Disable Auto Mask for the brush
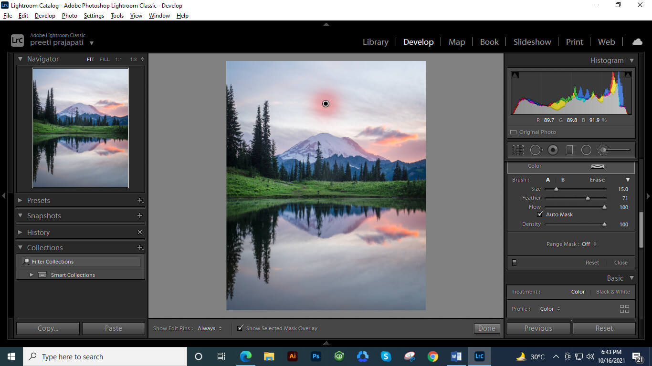The image size is (652, 366). pos(540,214)
